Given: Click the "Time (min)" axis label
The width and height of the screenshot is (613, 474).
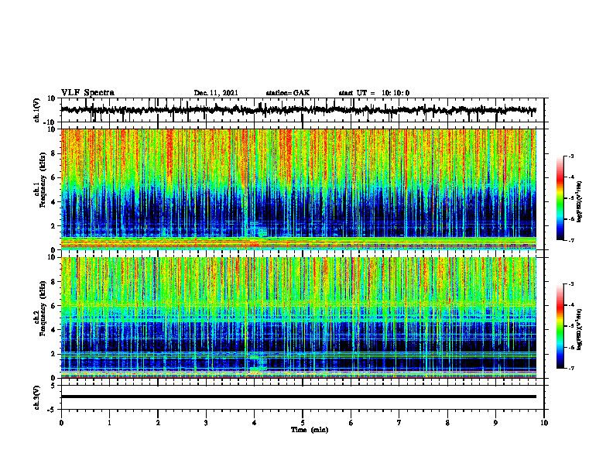Looking at the screenshot, I should 310,430.
